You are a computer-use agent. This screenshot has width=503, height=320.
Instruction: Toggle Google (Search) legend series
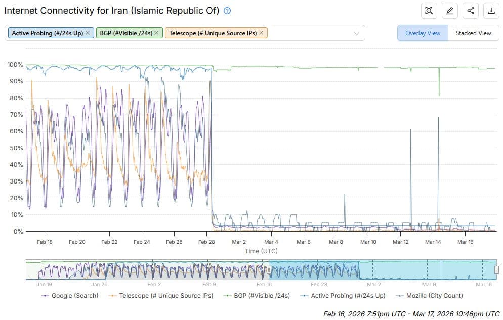pyautogui.click(x=70, y=295)
